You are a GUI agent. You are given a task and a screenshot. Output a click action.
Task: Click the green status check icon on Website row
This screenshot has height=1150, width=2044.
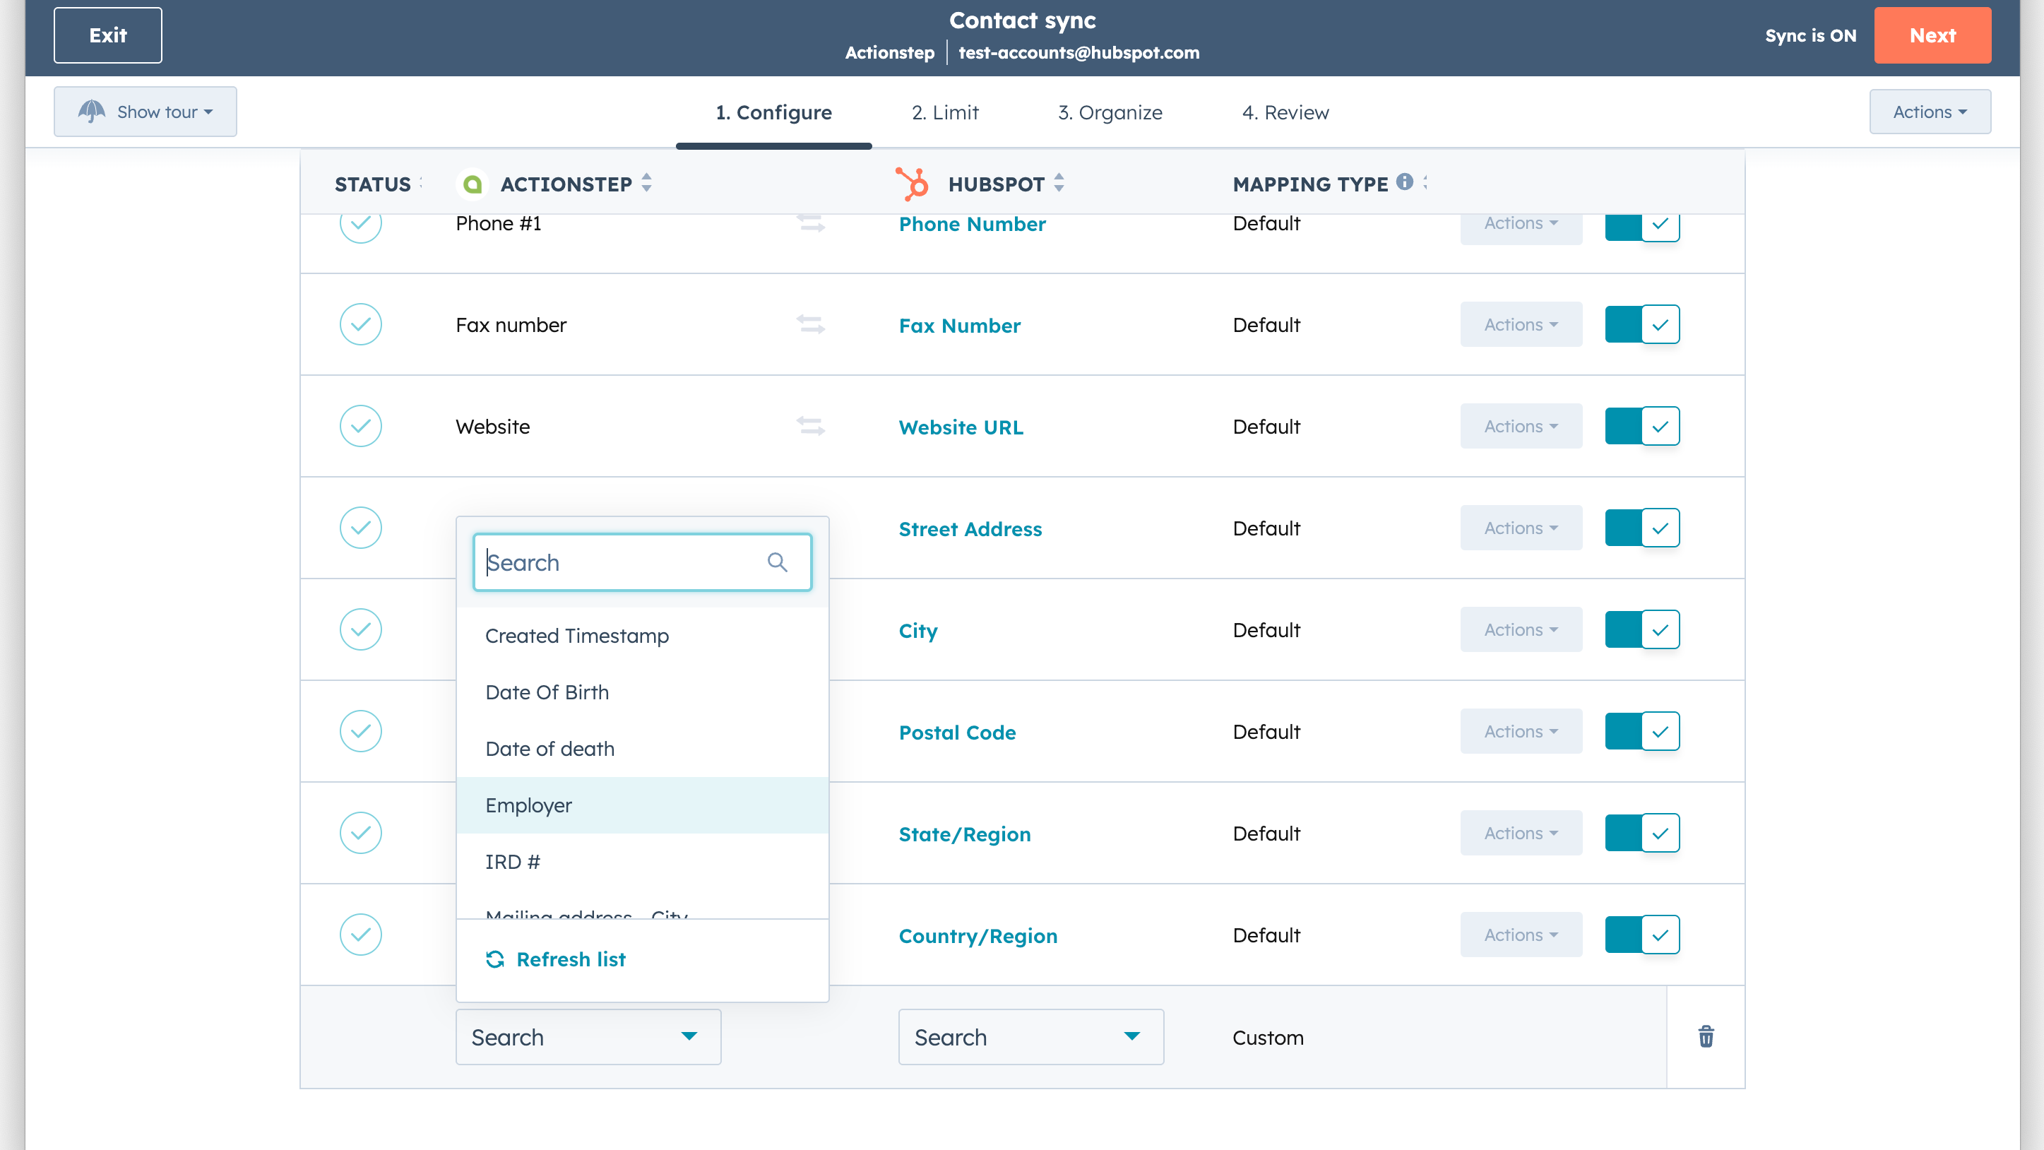[360, 426]
